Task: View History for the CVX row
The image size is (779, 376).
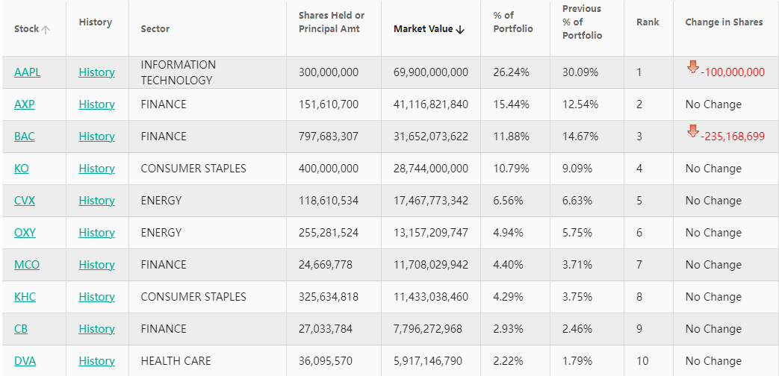Action: [96, 201]
